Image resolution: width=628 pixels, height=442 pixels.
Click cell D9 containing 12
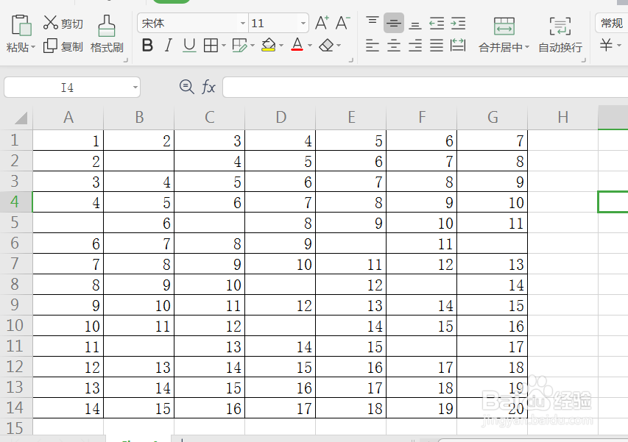[281, 305]
